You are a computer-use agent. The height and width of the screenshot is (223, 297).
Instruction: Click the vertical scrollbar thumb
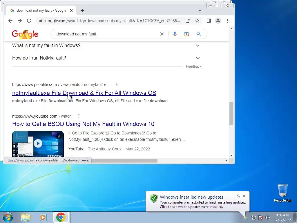point(231,113)
